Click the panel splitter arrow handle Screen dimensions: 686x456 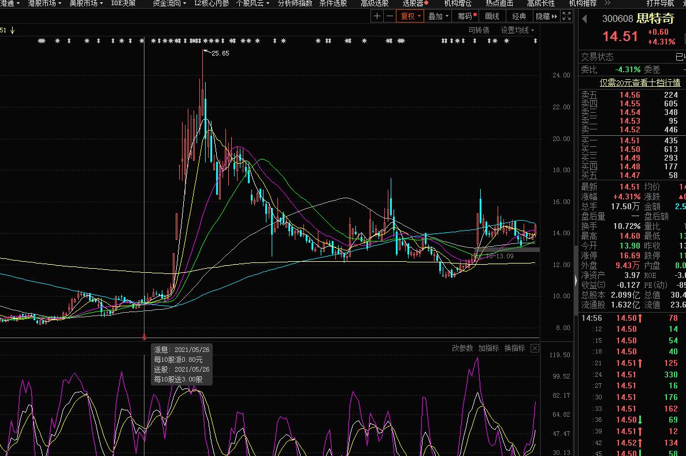[574, 280]
